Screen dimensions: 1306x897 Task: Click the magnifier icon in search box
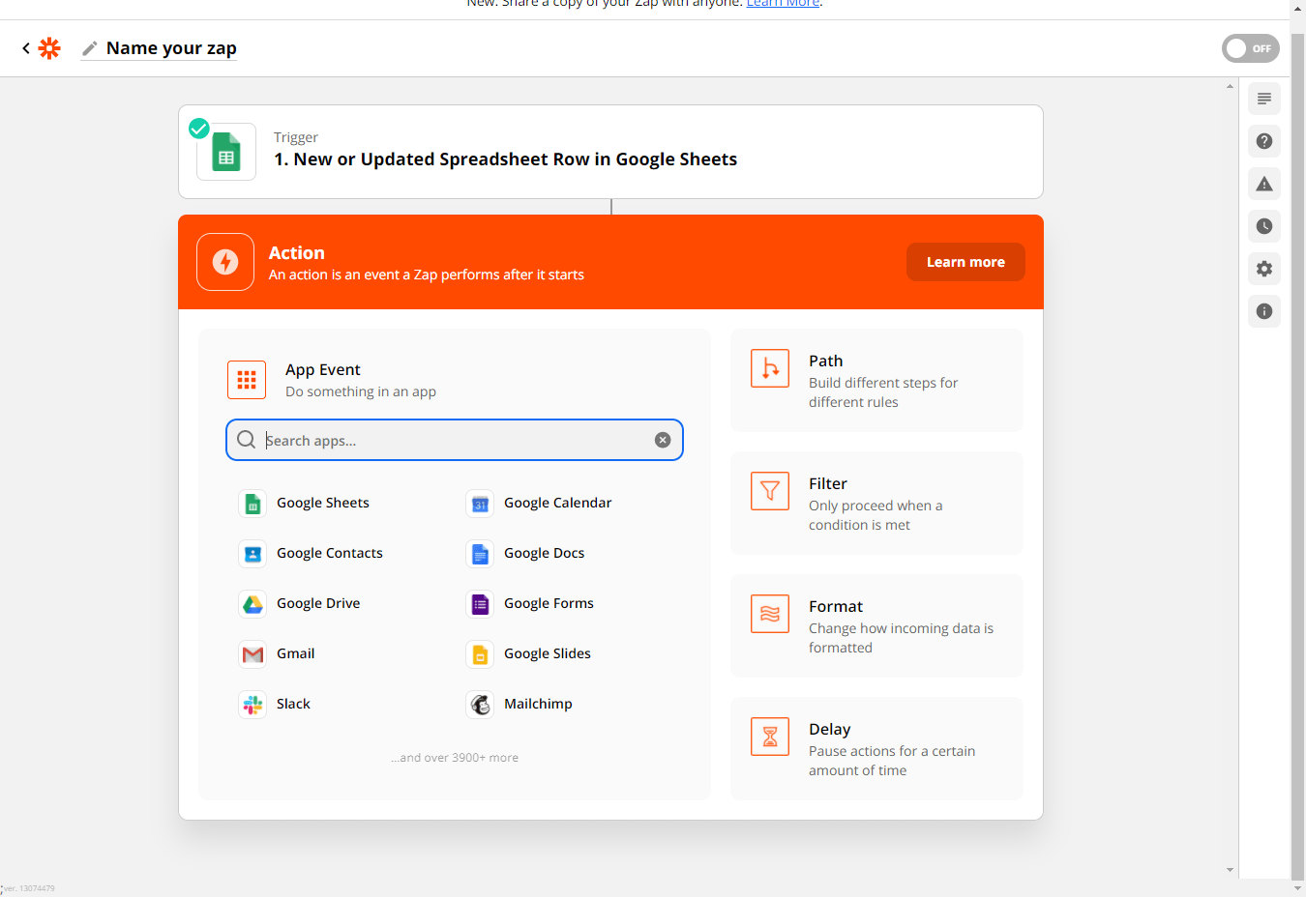(247, 440)
